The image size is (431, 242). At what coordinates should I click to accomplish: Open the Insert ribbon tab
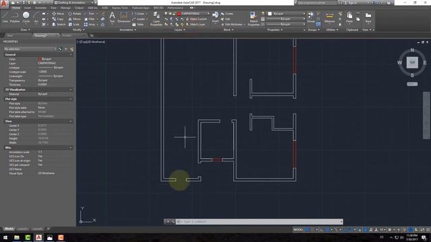tap(28, 7)
